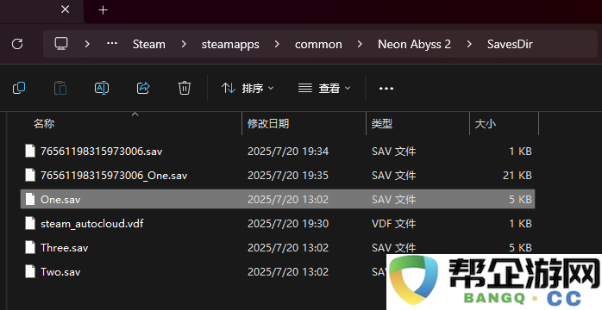Screen dimensions: 602x310
Task: Sort by the 类型 column header
Action: [x=381, y=123]
